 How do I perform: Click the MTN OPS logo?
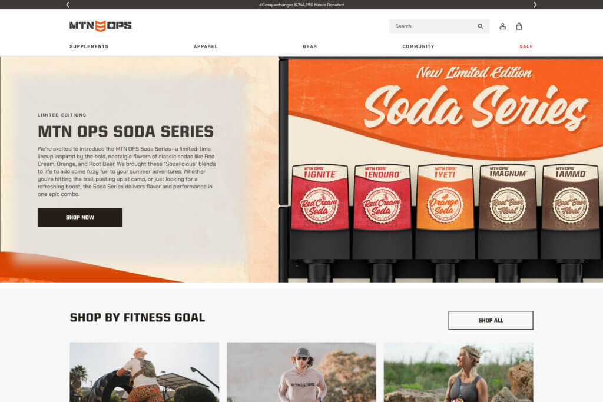pyautogui.click(x=101, y=26)
